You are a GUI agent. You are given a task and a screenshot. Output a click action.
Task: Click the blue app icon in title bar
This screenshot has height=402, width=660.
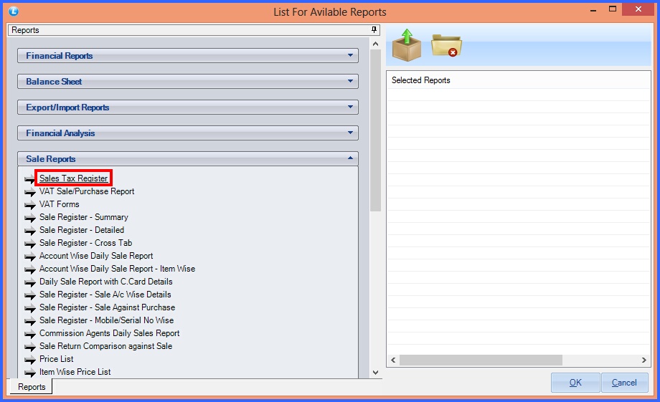14,11
